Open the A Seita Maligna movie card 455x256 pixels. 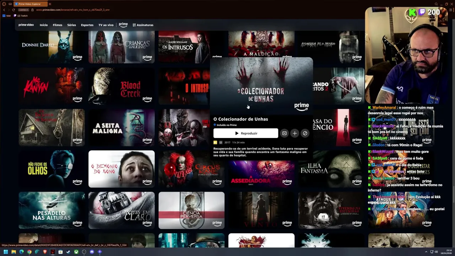pyautogui.click(x=122, y=127)
